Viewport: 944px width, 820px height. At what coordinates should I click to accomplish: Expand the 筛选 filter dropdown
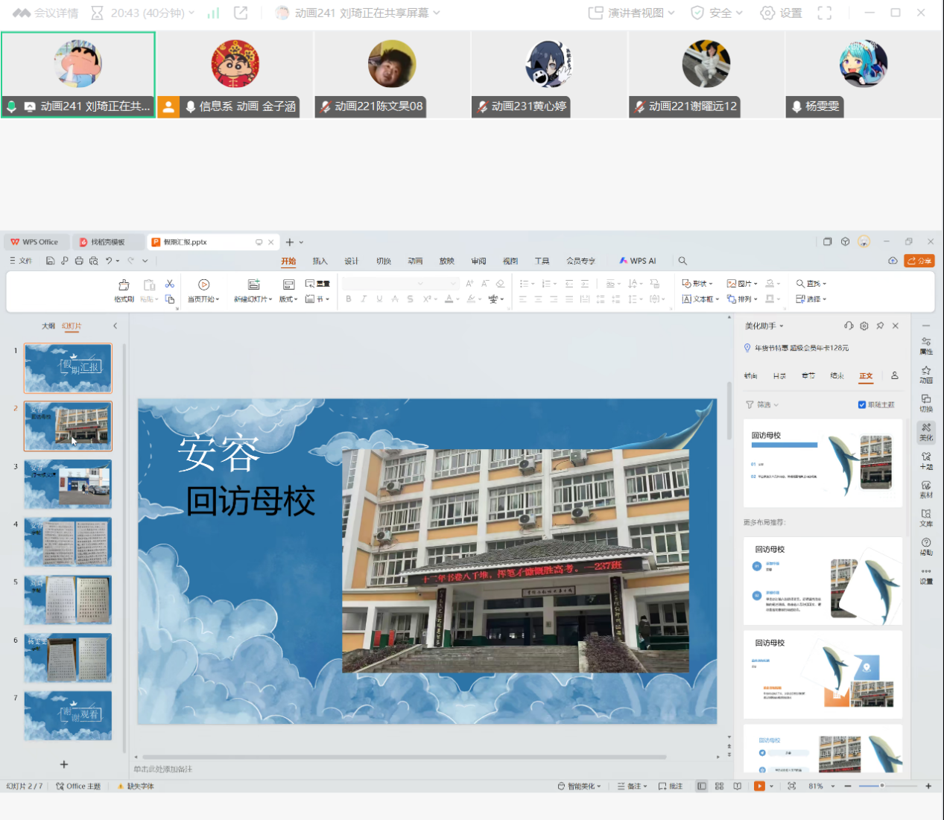pyautogui.click(x=763, y=404)
